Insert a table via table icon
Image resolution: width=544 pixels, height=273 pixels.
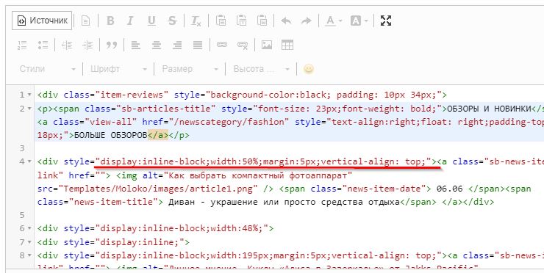coord(287,45)
